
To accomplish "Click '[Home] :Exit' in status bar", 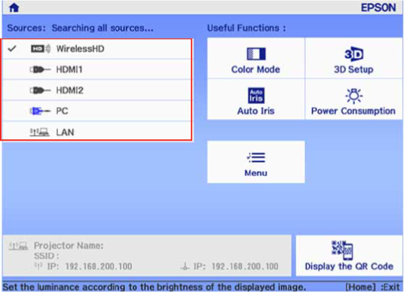I will pos(372,287).
